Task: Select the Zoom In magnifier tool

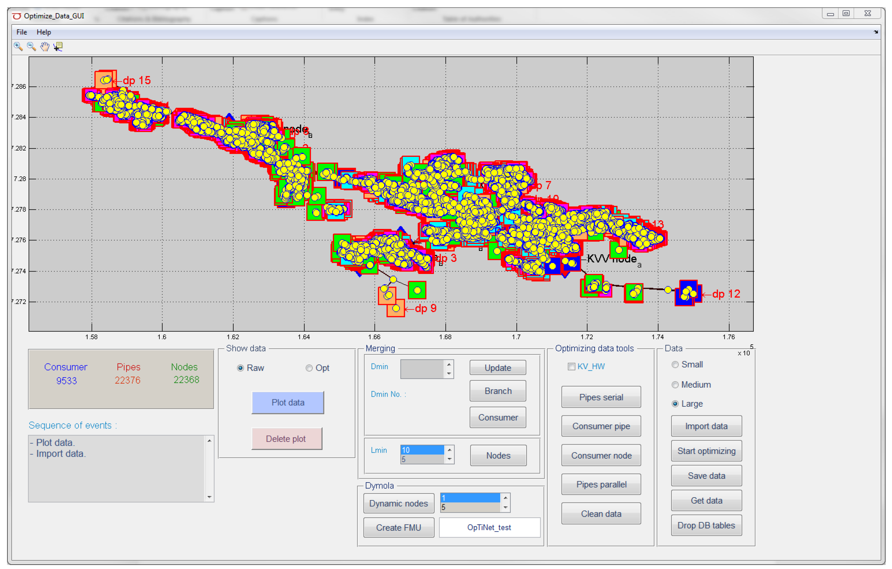Action: (x=18, y=46)
